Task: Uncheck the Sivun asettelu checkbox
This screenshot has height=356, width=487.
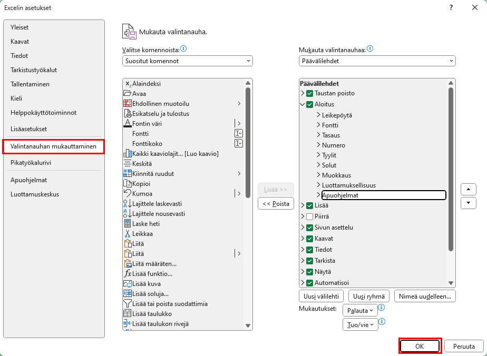Action: coord(309,228)
